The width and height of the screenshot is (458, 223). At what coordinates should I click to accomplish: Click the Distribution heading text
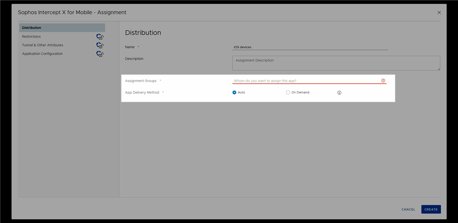tap(143, 32)
